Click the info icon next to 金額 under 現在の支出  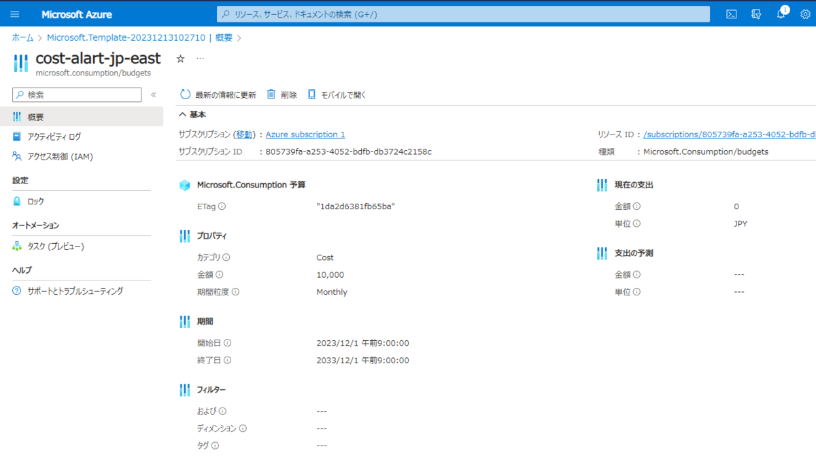pyautogui.click(x=637, y=206)
